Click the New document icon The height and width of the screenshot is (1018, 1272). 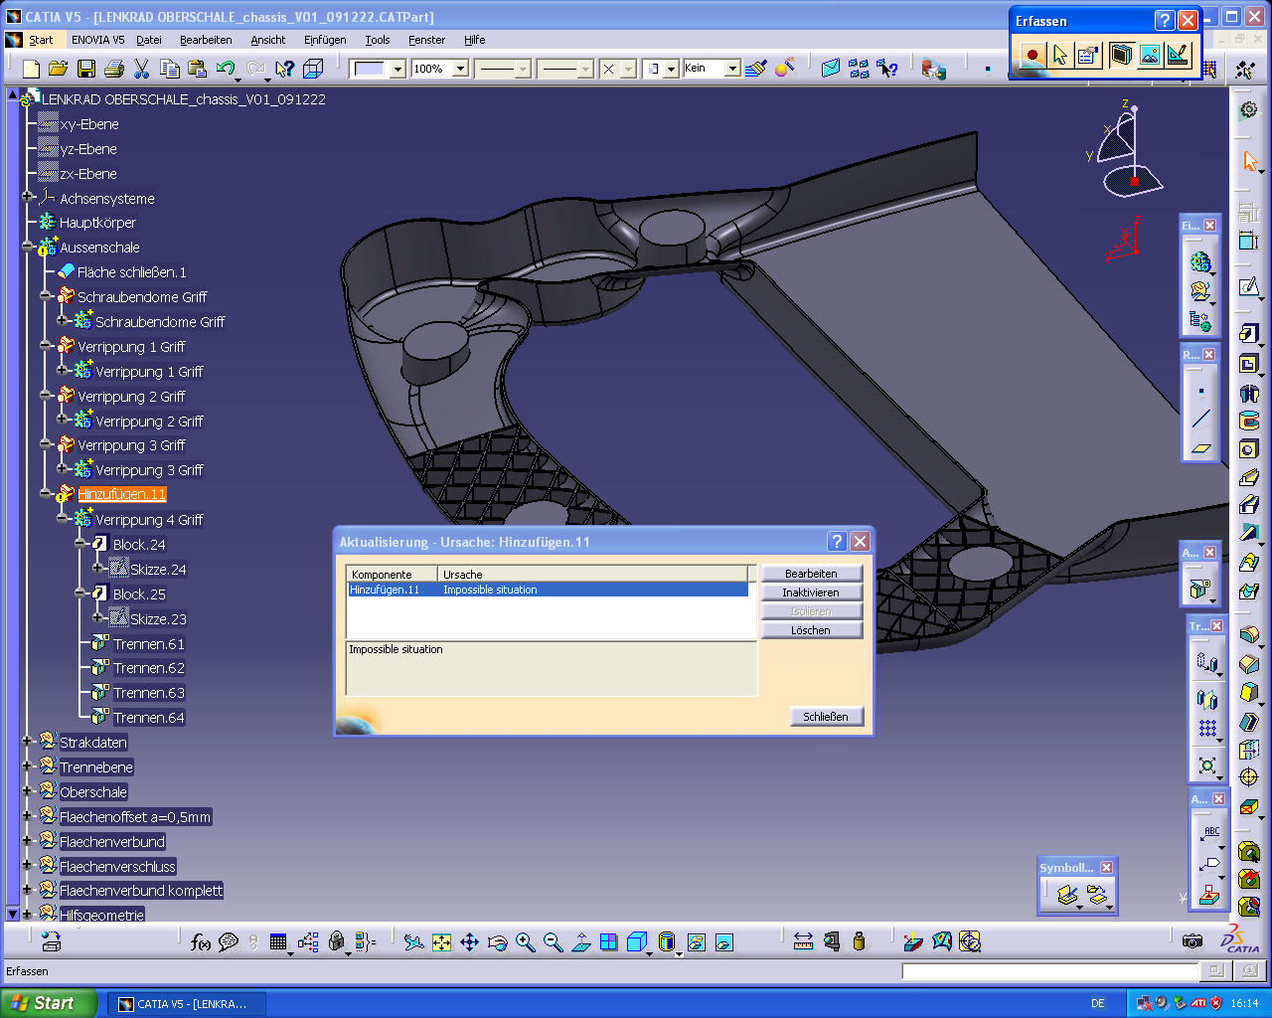point(31,69)
